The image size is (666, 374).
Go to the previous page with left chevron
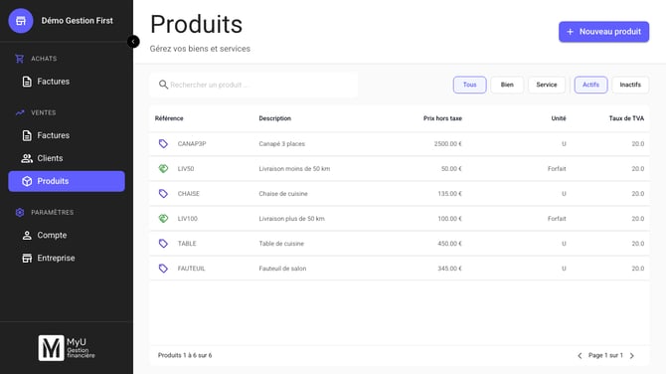580,356
